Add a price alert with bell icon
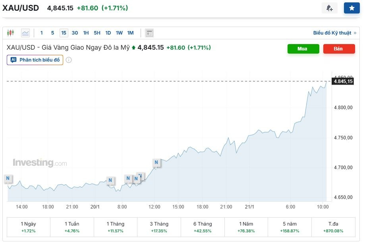The width and height of the screenshot is (365, 247). (x=329, y=8)
